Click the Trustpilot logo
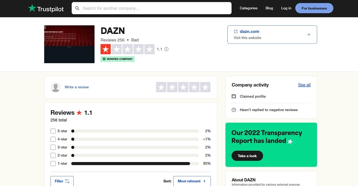 [x=46, y=9]
